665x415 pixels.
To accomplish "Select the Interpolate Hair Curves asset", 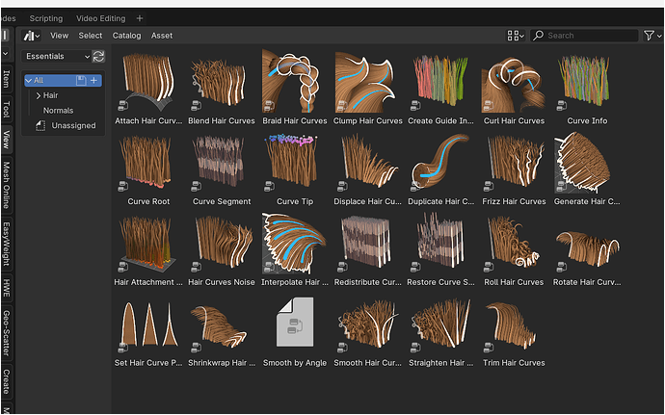I will pos(294,249).
